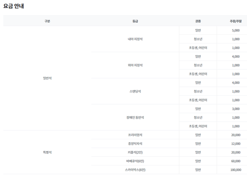Click the 요금 안내 heading
Viewport: 247px width, 175px height.
14,6
